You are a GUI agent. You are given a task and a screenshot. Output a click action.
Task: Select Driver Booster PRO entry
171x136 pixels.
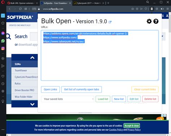(25, 90)
